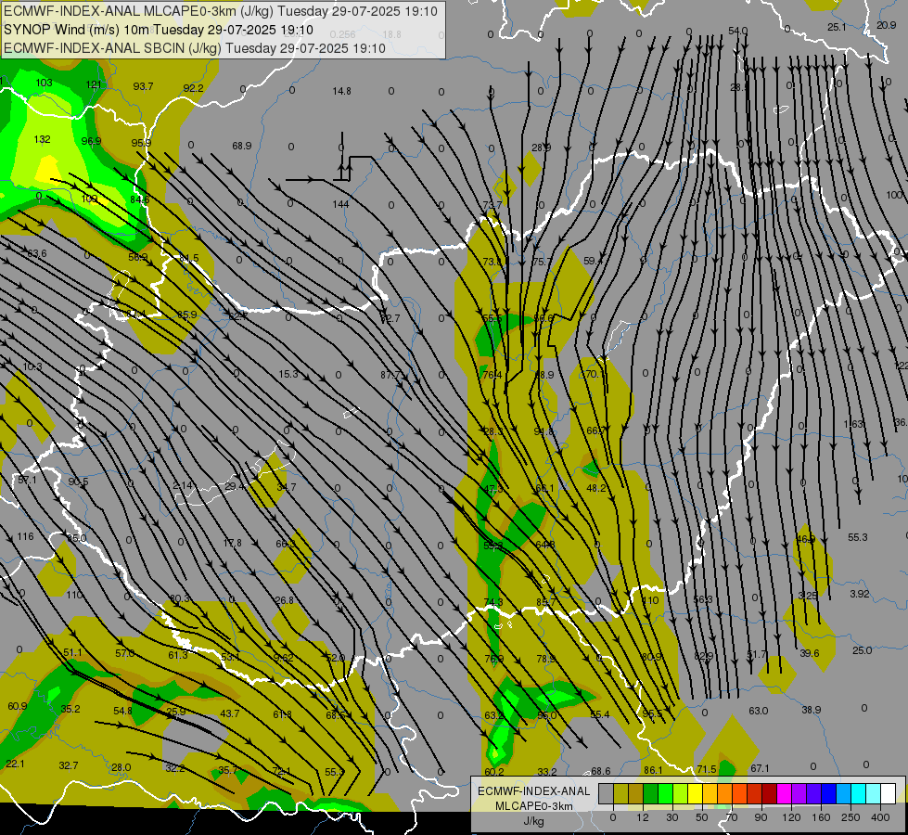The image size is (908, 835).
Task: Click the pure yellow legend swatch
Action: pos(695,794)
